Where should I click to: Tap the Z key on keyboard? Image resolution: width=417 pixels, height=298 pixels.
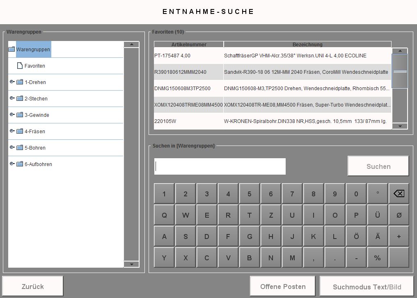pyautogui.click(x=271, y=215)
